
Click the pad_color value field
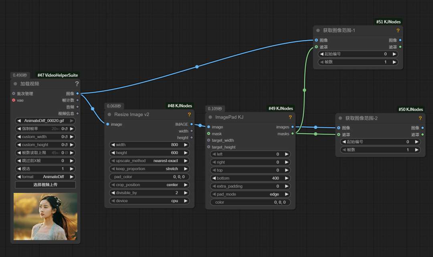click(149, 177)
